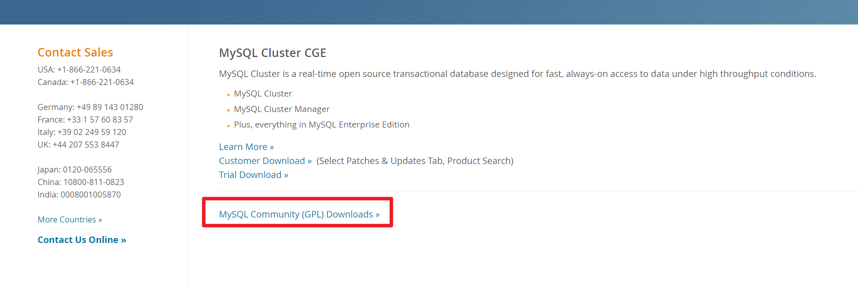Viewport: 858px width, 287px height.
Task: Click the MySQL Cluster CGE heading
Action: pos(273,52)
